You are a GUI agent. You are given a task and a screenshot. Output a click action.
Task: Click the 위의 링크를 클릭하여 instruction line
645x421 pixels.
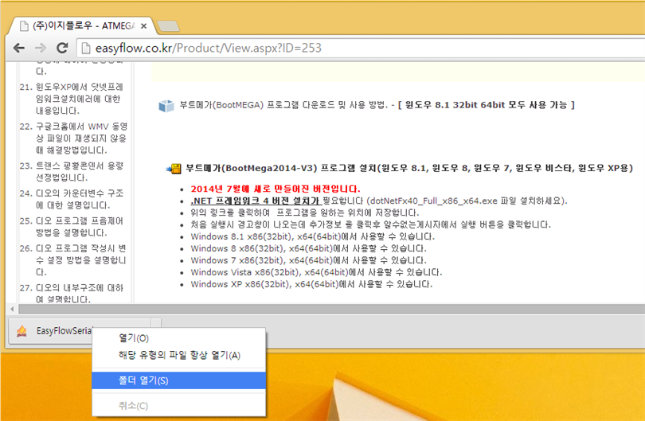click(x=305, y=213)
